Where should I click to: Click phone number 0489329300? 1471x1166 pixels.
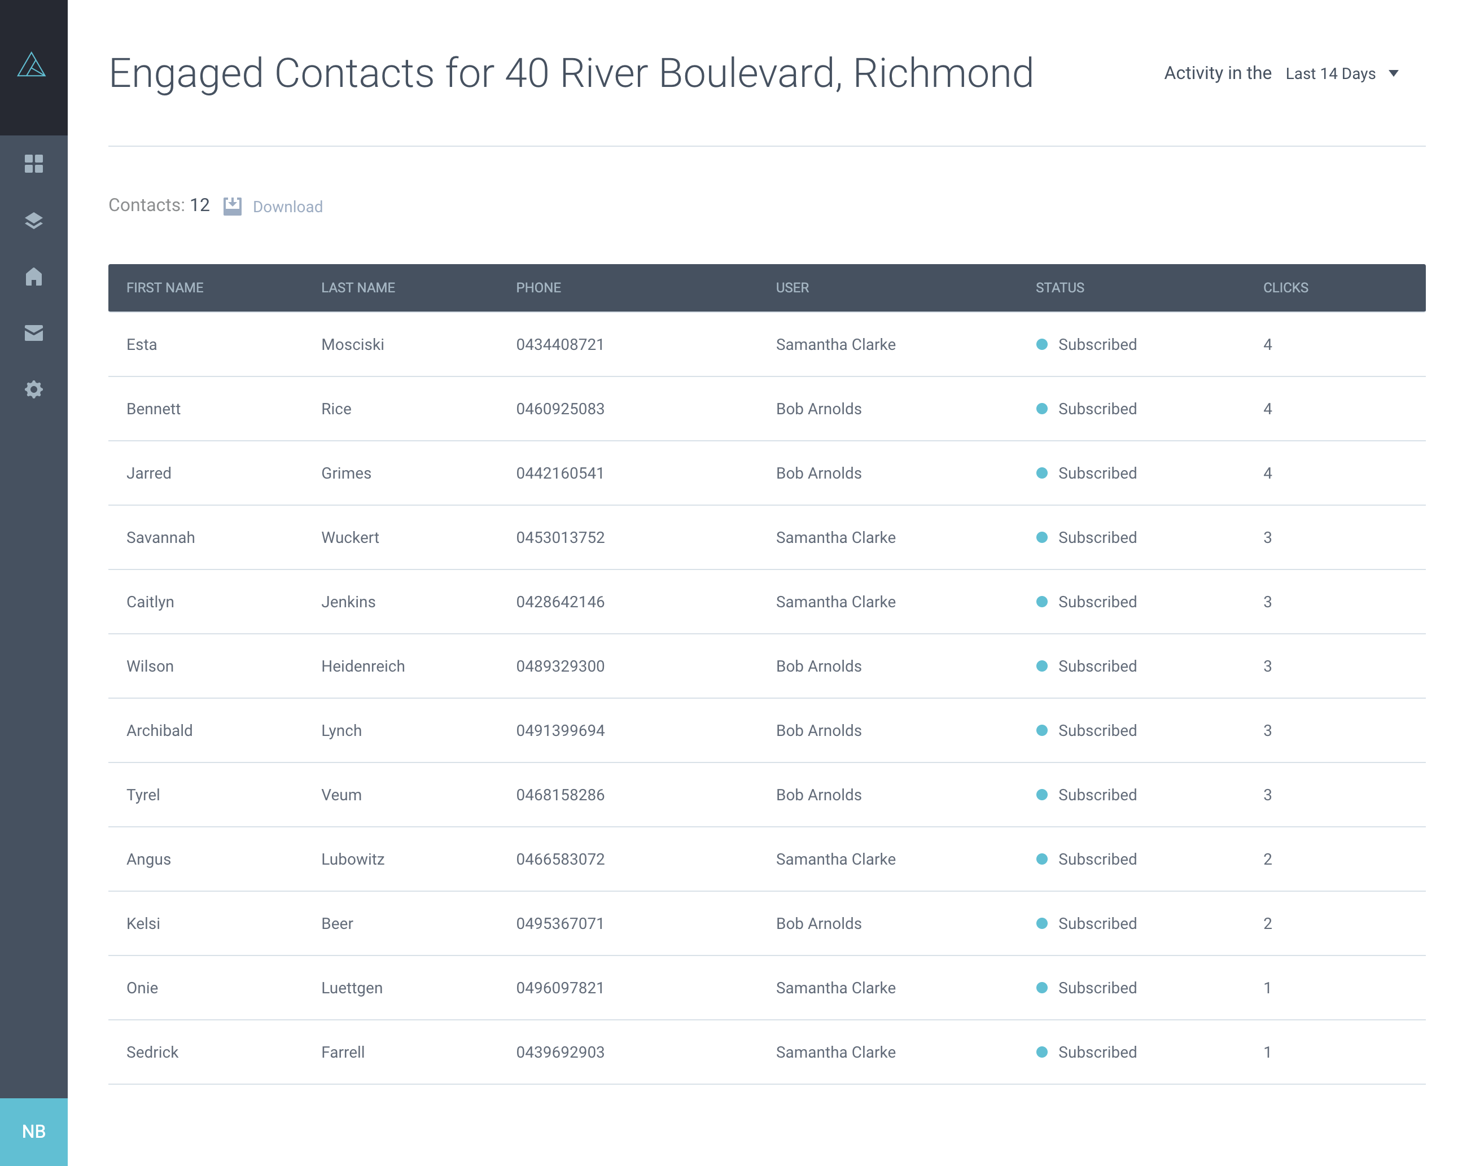(560, 666)
